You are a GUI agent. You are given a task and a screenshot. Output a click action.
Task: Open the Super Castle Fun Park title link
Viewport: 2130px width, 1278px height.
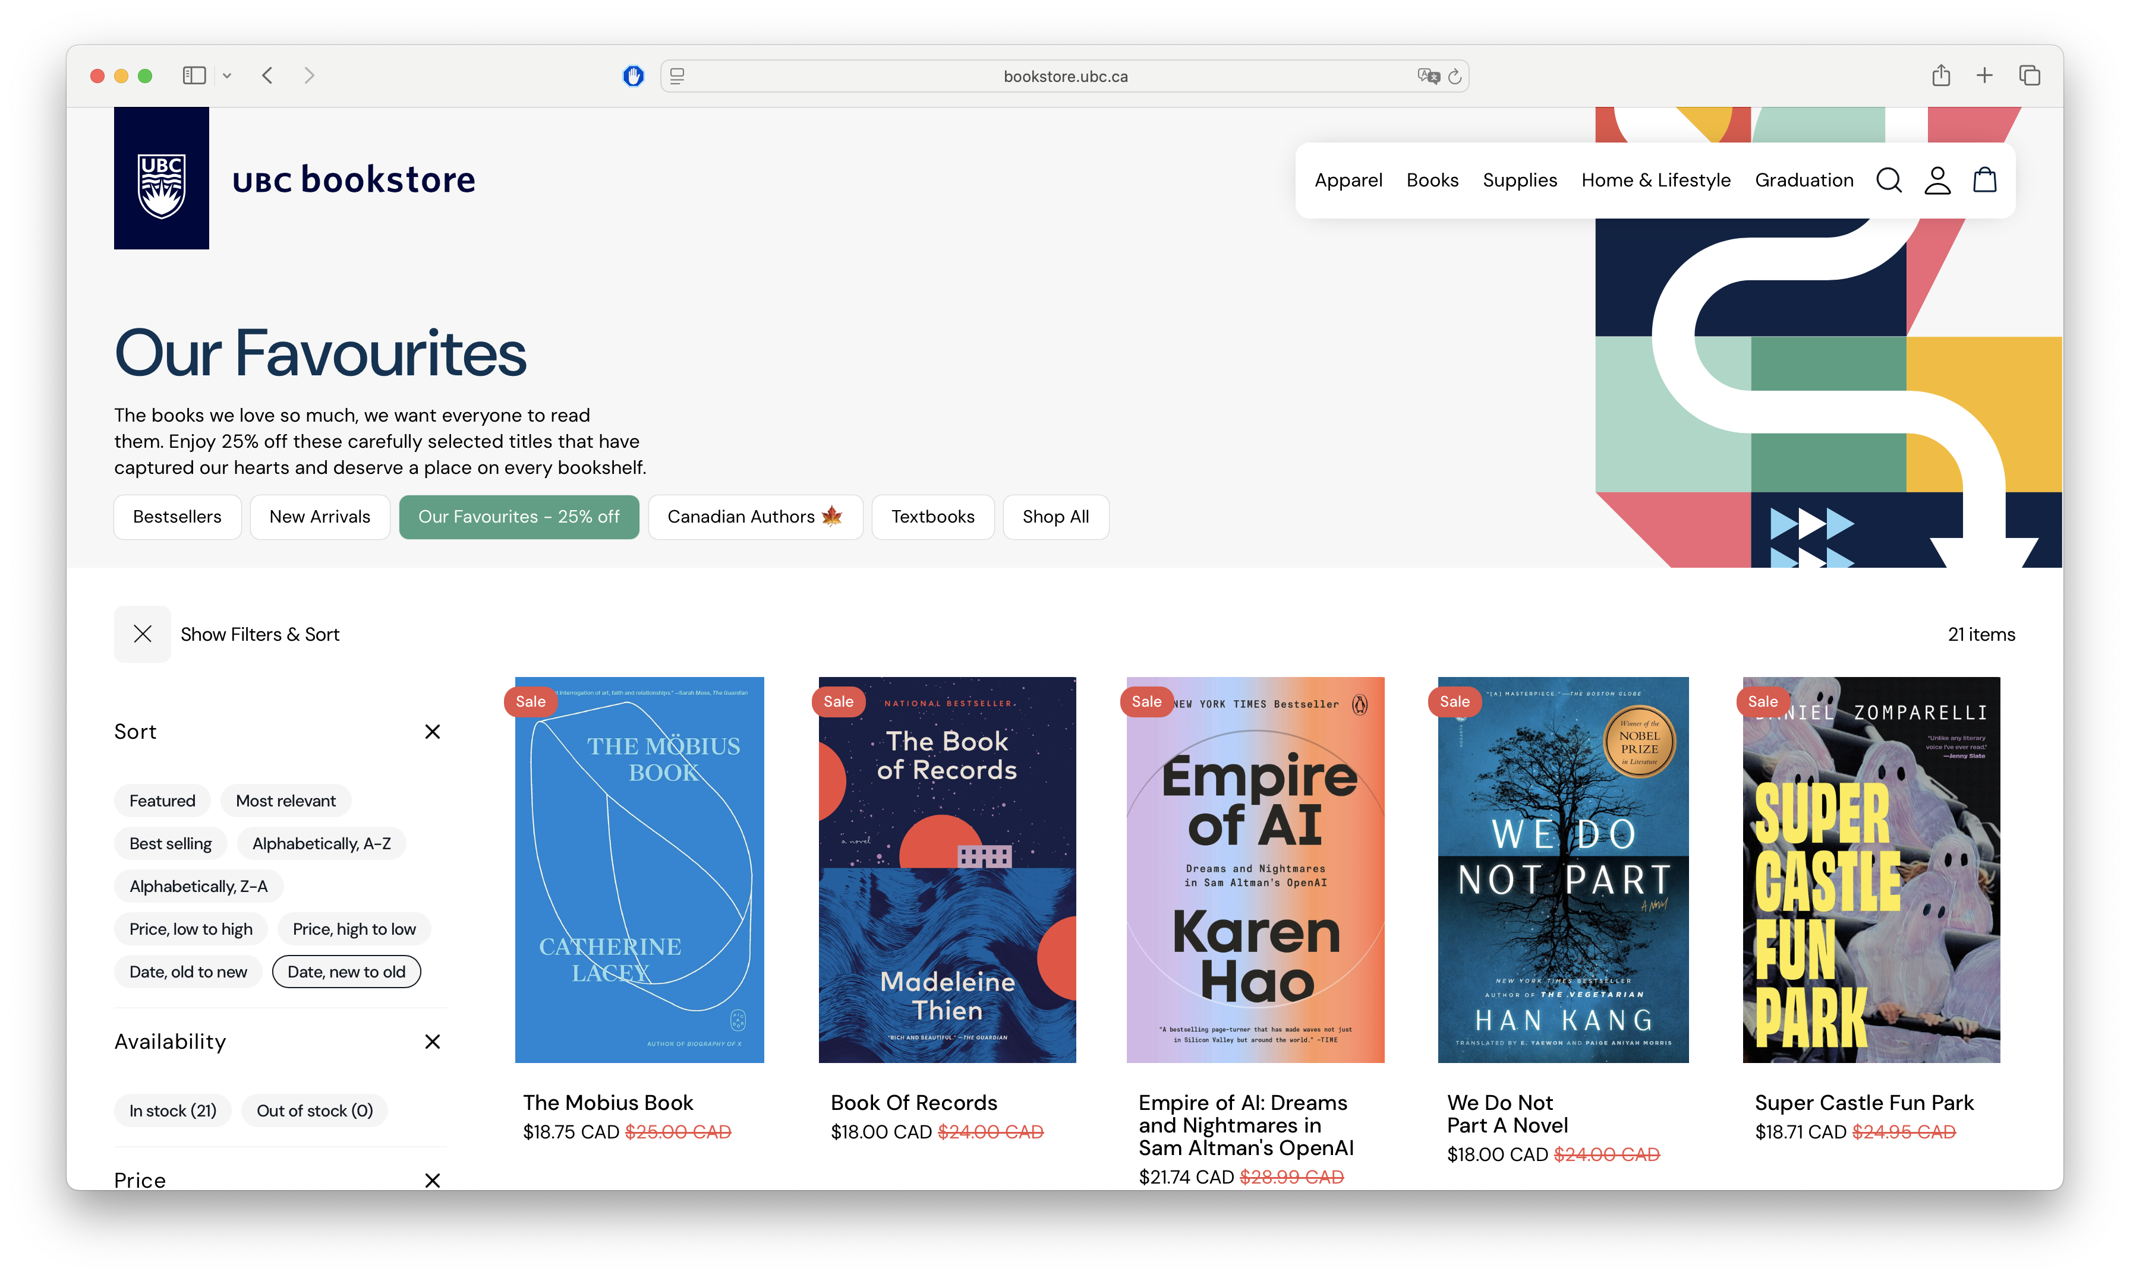click(1864, 1102)
